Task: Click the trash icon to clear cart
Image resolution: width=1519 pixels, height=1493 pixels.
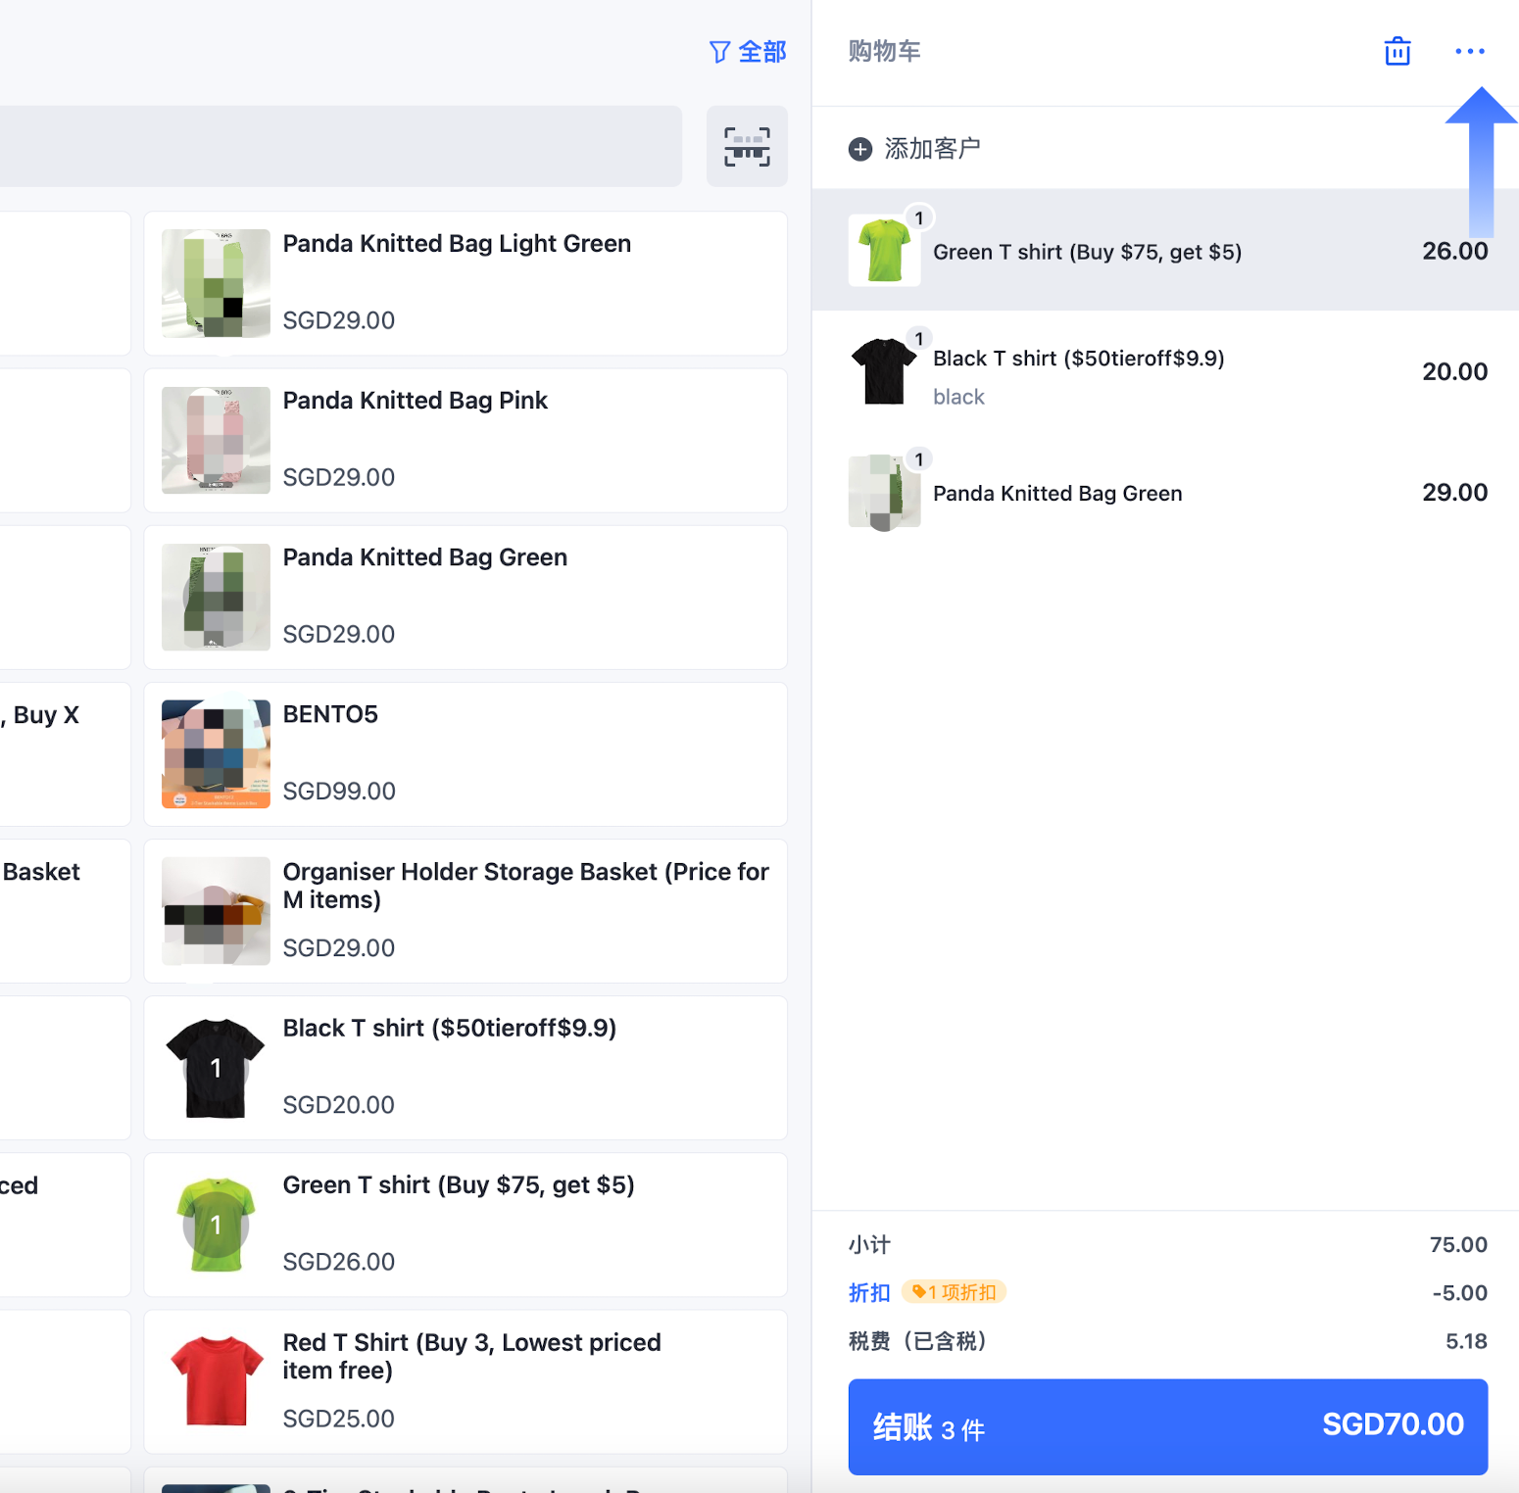Action: pos(1397,51)
